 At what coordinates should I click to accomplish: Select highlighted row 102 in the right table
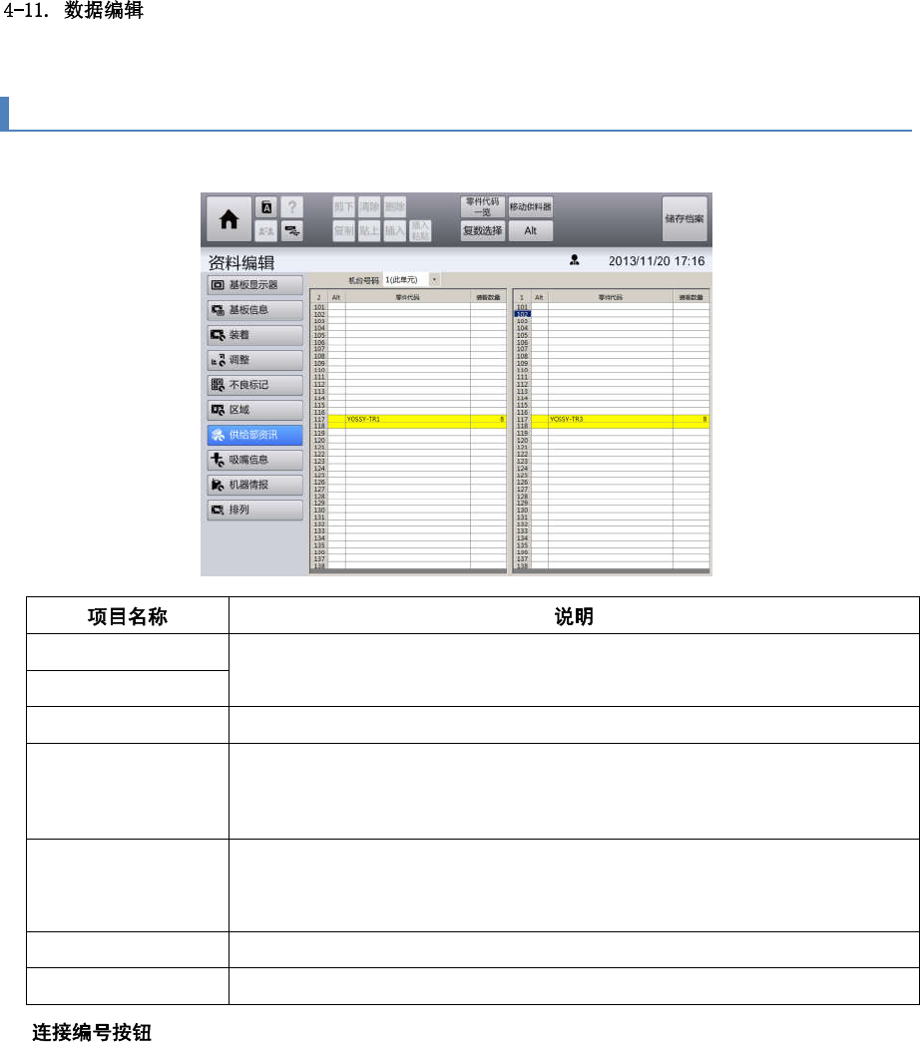(x=522, y=314)
